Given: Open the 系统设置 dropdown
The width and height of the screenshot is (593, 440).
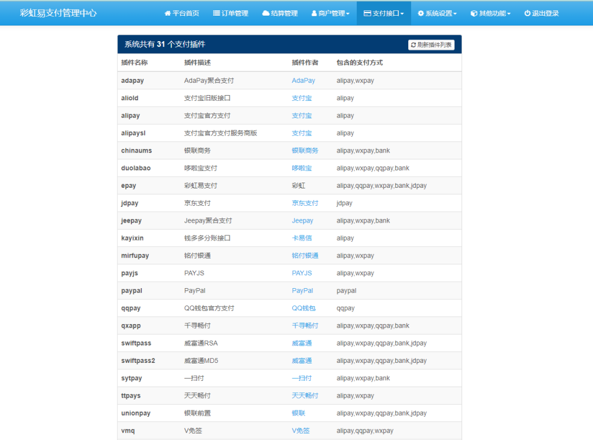Looking at the screenshot, I should click(x=436, y=13).
